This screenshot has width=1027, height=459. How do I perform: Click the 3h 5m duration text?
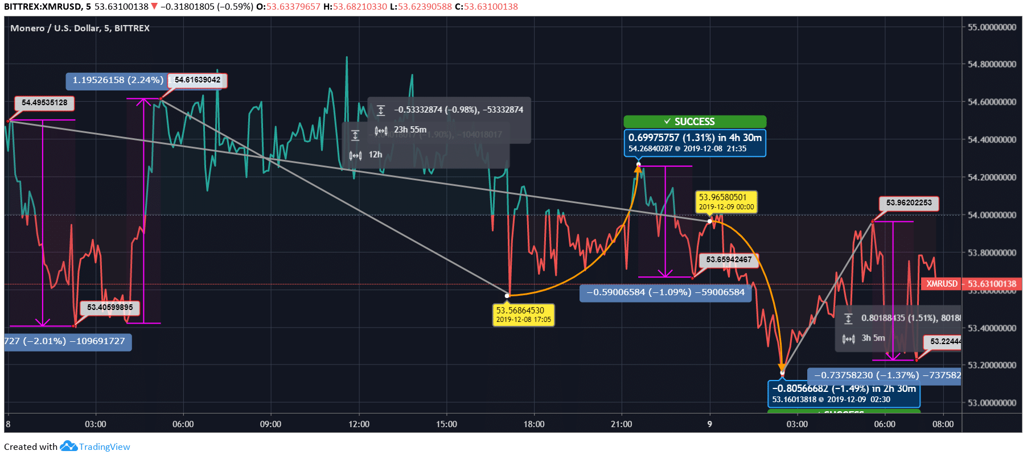tap(873, 338)
